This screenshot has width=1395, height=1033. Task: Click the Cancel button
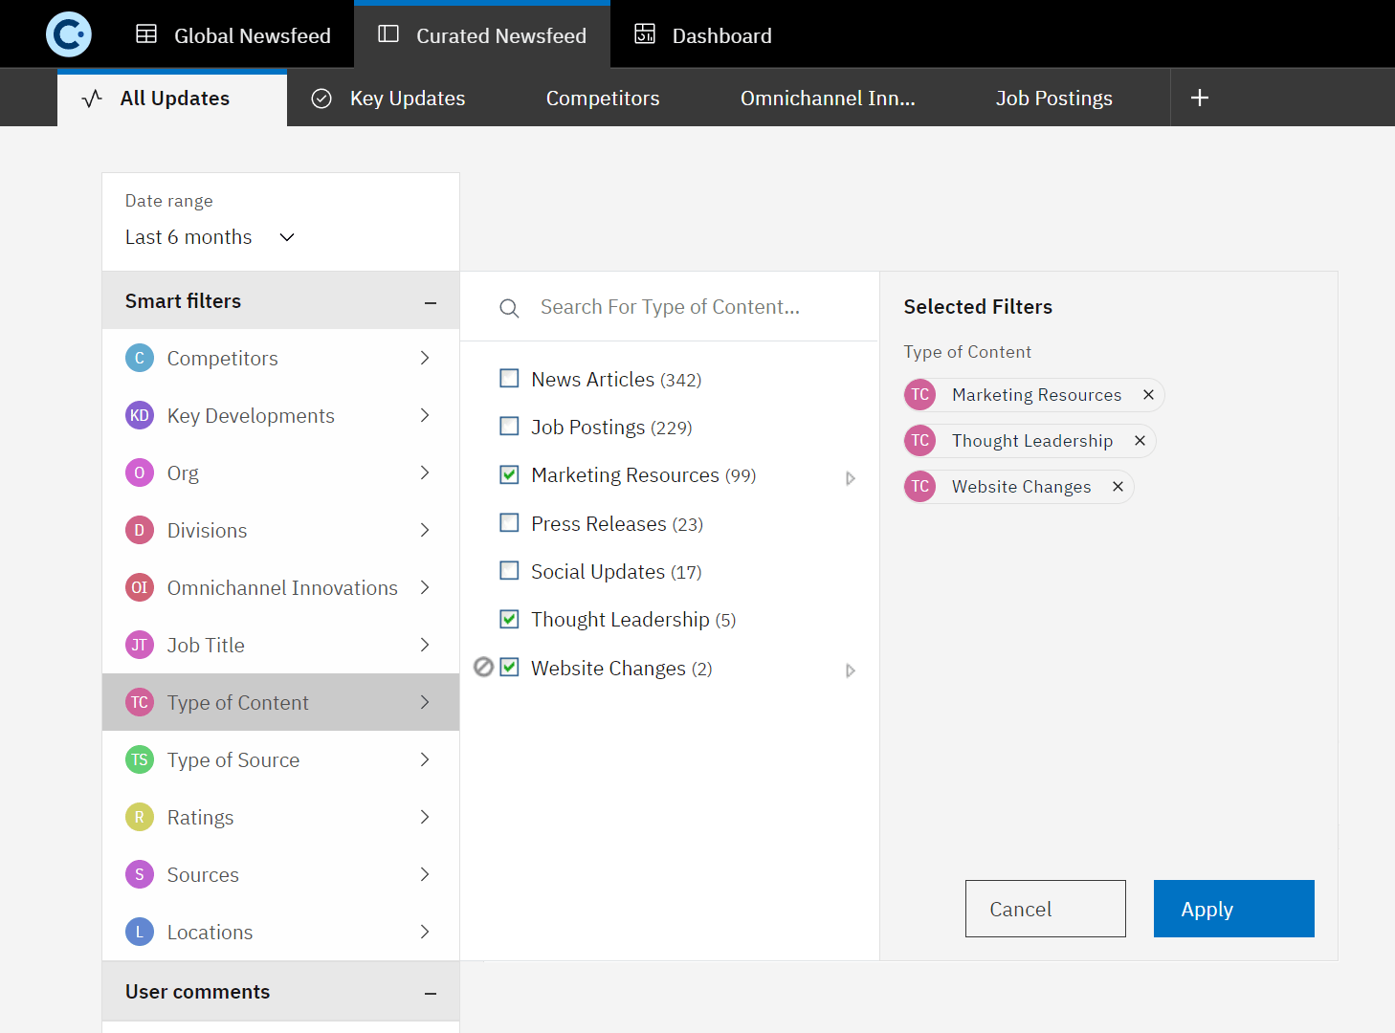point(1046,909)
